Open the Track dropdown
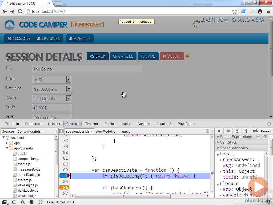The width and height of the screenshot is (273, 205). point(69,80)
